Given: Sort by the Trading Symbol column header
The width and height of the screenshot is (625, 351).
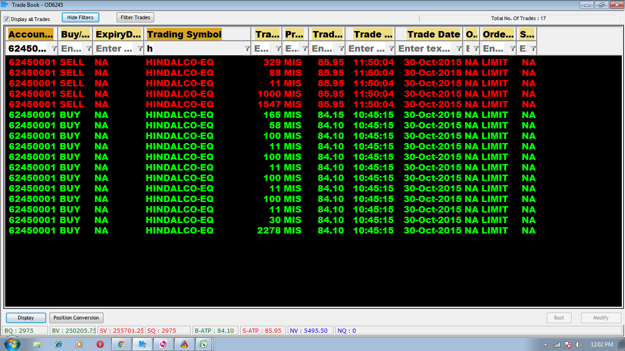Looking at the screenshot, I should click(184, 34).
